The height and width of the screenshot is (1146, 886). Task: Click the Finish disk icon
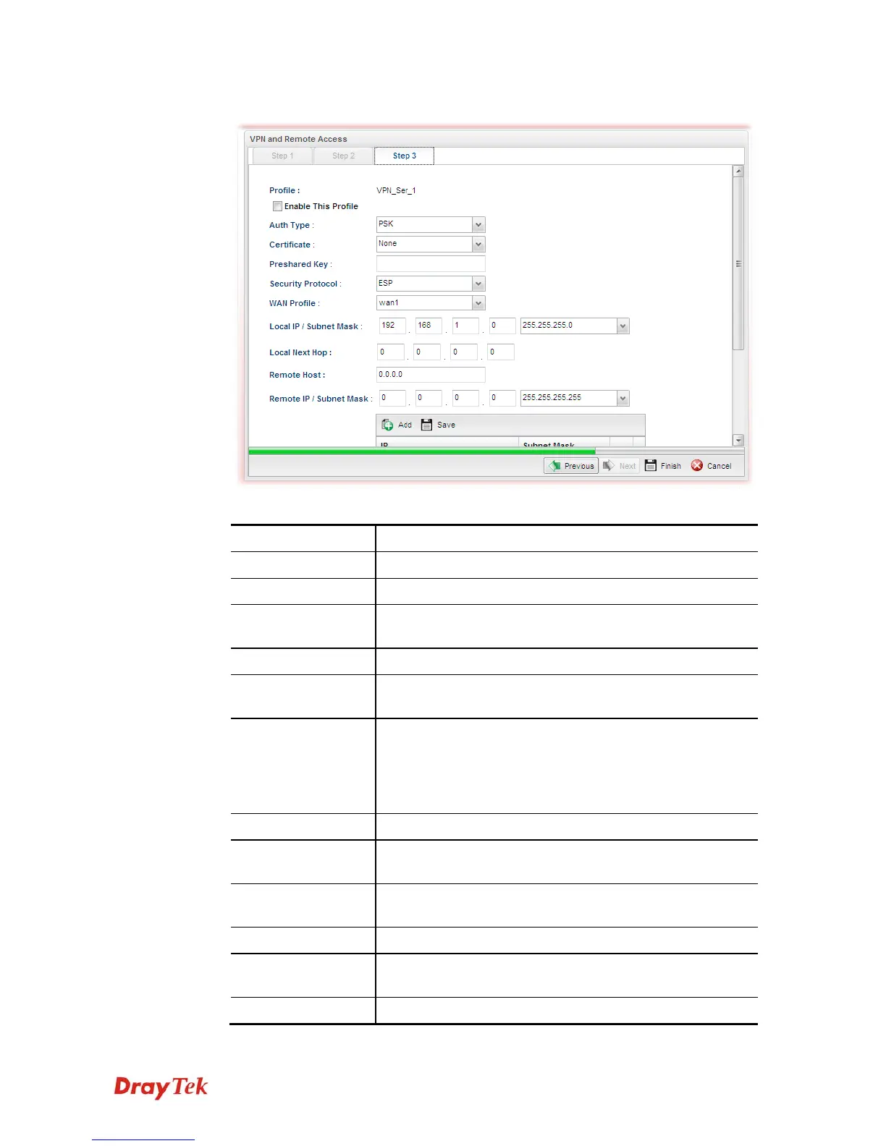[x=651, y=465]
